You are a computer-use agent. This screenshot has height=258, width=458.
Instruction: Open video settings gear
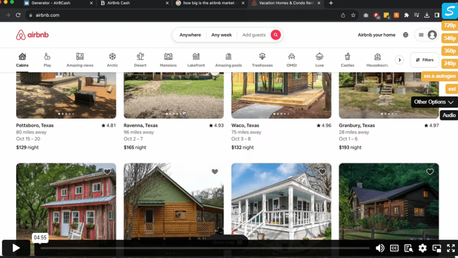tap(422, 248)
